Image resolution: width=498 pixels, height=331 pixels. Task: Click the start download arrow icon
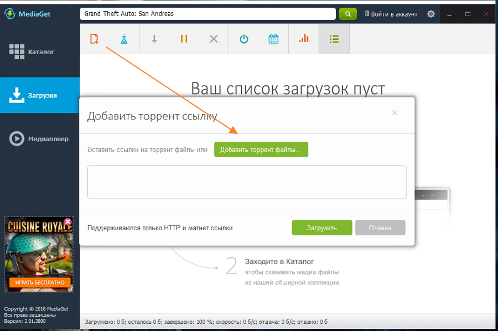[x=154, y=39]
